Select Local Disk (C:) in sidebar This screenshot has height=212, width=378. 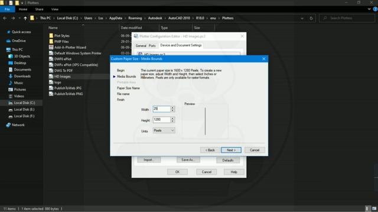(24, 102)
